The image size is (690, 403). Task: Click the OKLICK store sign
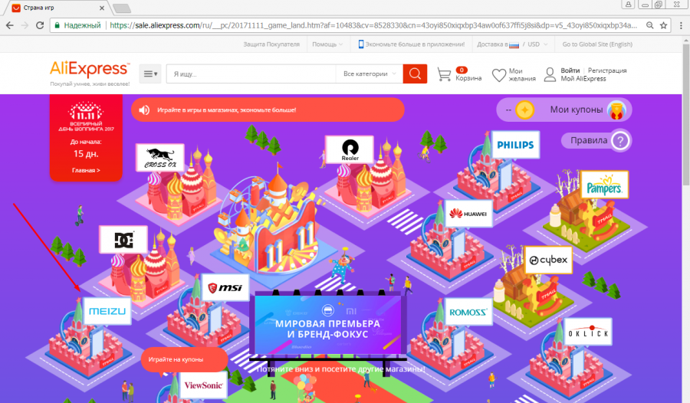[x=587, y=333]
